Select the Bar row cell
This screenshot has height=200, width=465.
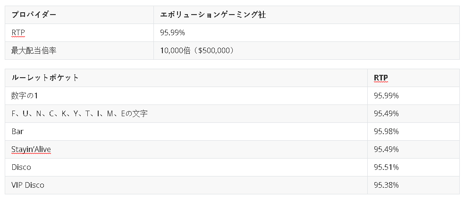click(186, 131)
